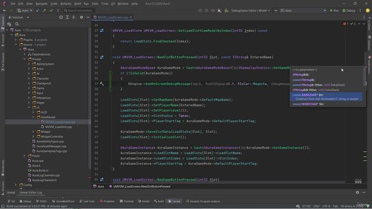This screenshot has width=372, height=209.
Task: Expand the Character folder
Action: (x=29, y=78)
